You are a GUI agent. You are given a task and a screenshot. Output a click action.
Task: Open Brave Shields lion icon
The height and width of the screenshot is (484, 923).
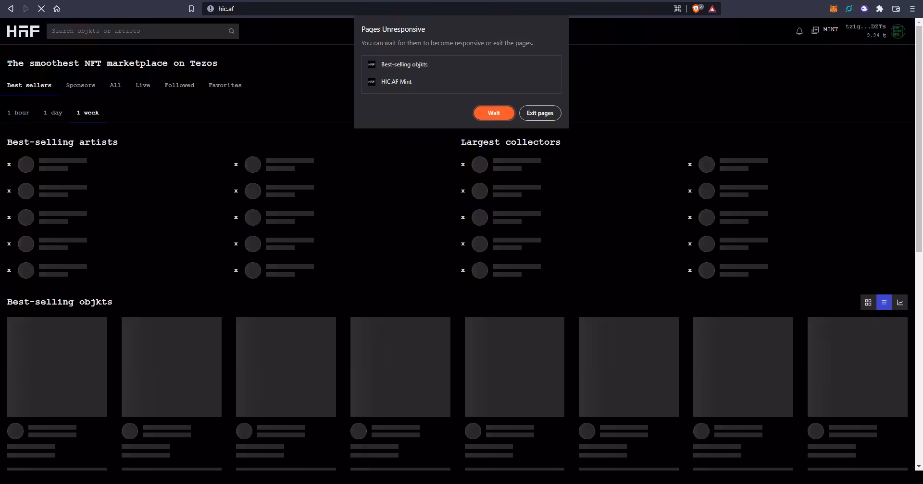(x=697, y=9)
